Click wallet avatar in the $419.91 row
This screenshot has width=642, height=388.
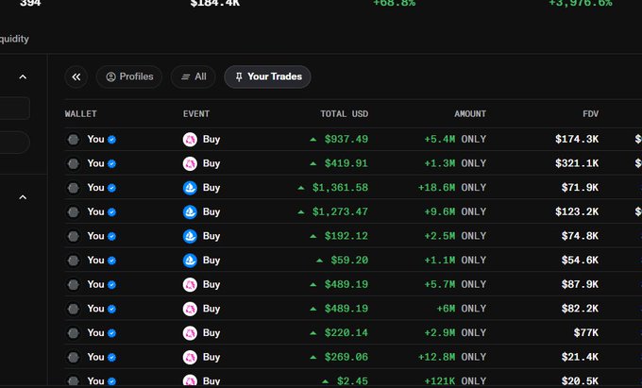click(74, 163)
